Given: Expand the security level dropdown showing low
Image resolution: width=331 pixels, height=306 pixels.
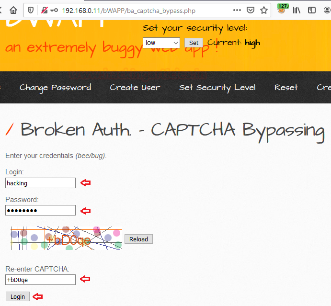Looking at the screenshot, I should [161, 43].
